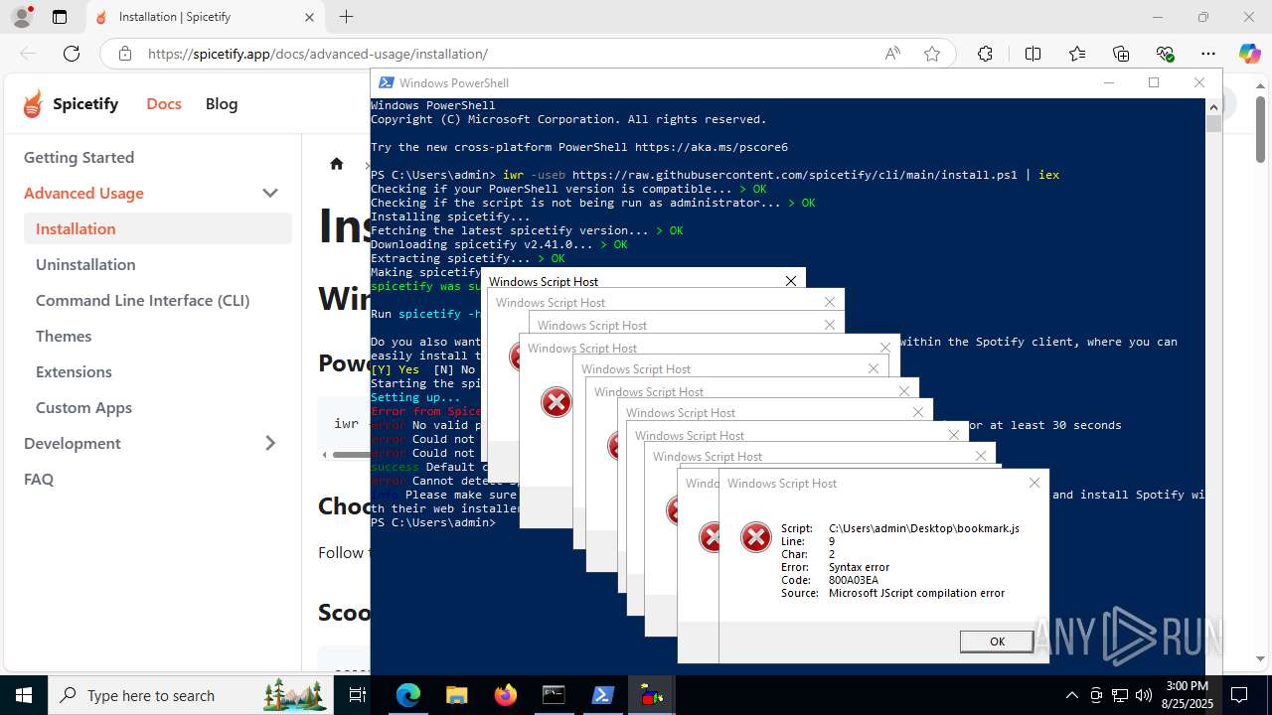View site information lock icon

(125, 54)
